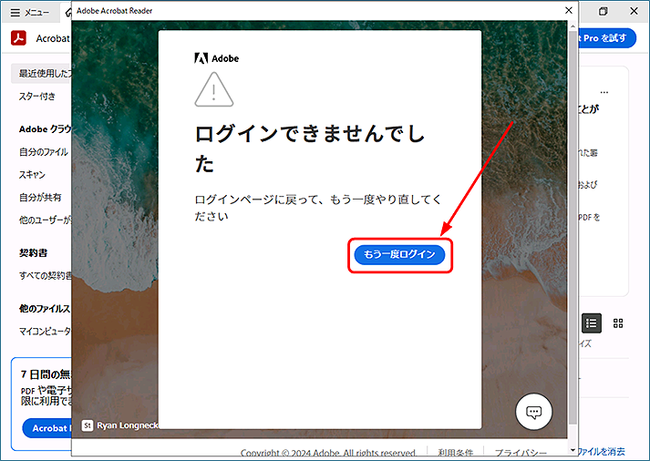Open すべての契約書 in the sidebar
Image resolution: width=650 pixels, height=461 pixels.
point(46,275)
